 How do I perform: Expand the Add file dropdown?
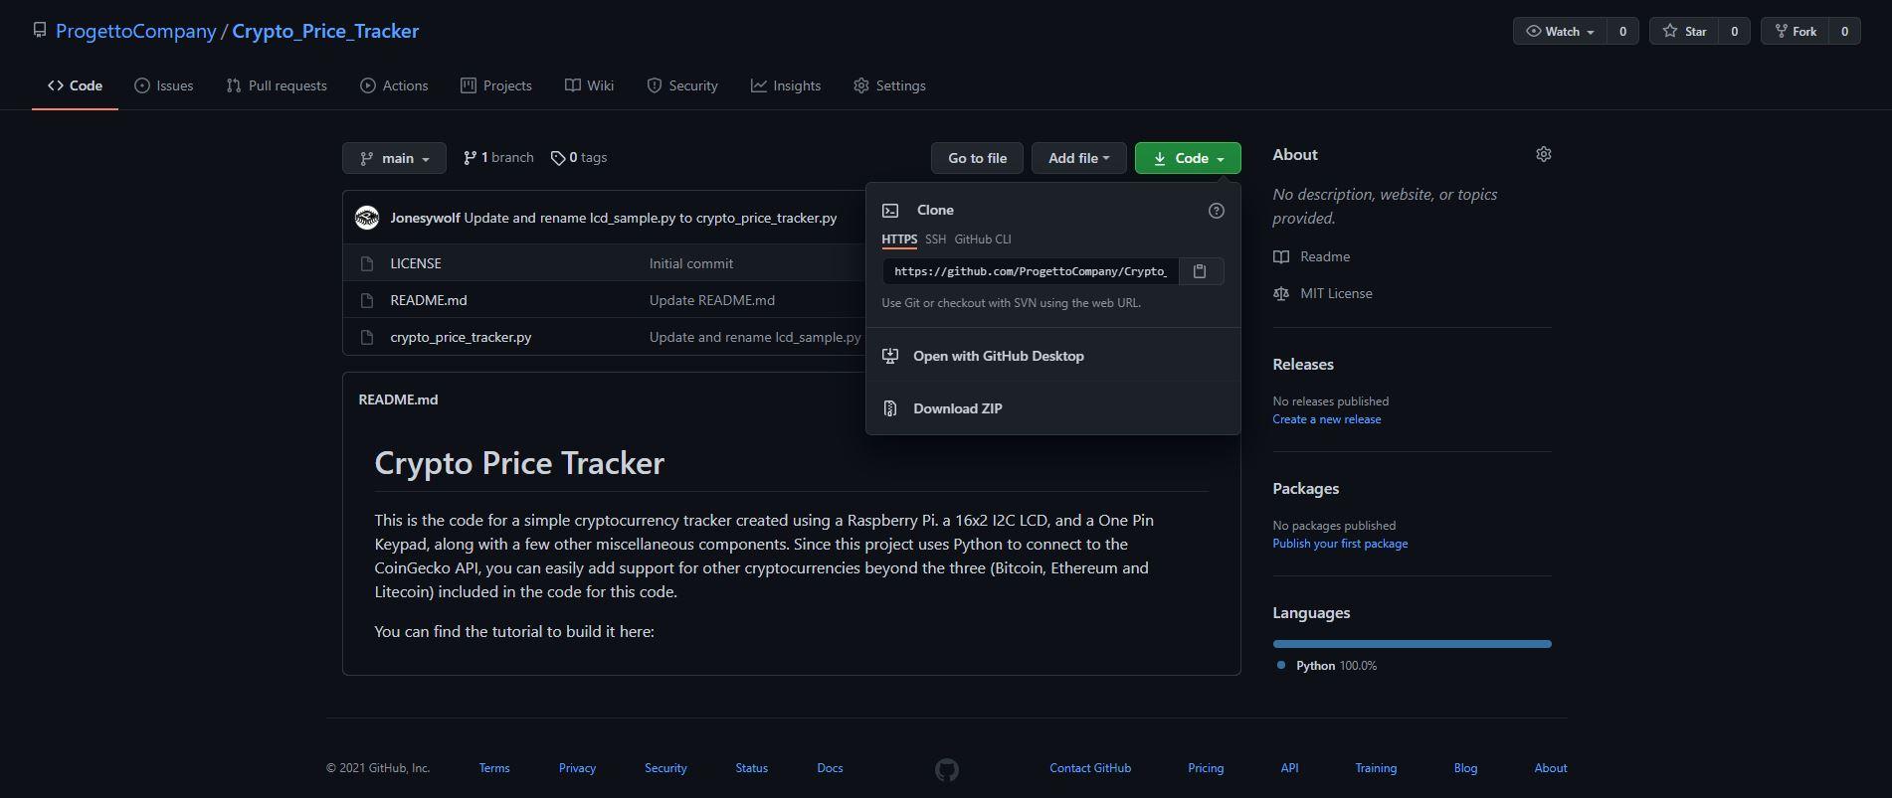click(1078, 158)
